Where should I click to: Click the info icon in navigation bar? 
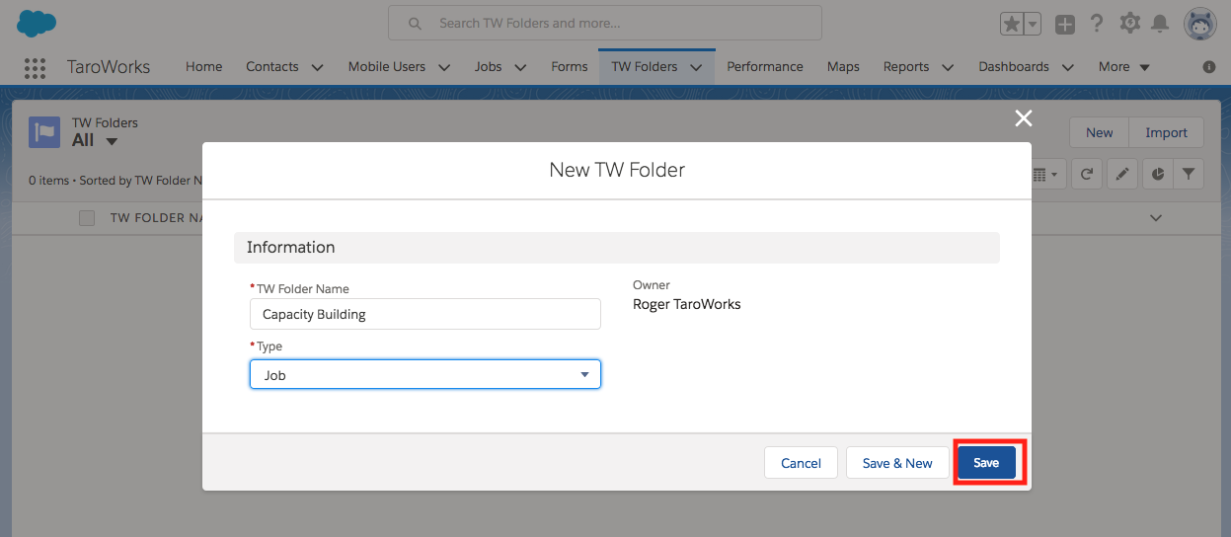[1209, 67]
